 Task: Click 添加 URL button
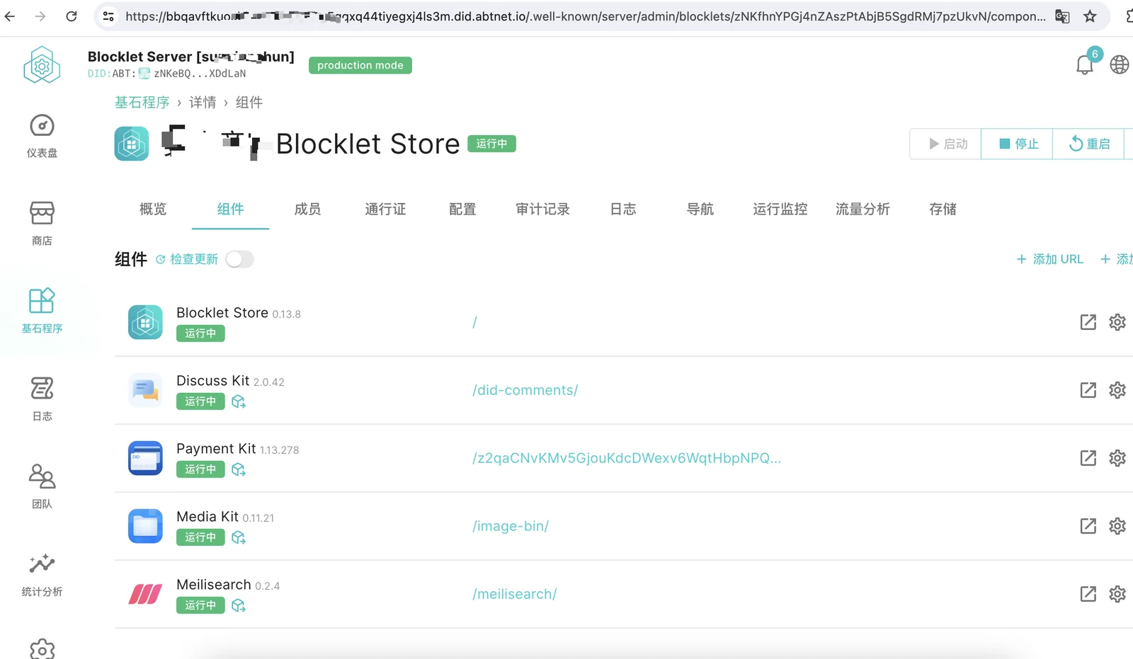[x=1050, y=260]
